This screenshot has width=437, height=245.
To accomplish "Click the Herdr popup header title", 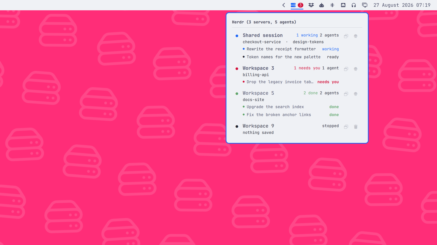I will pos(264,22).
